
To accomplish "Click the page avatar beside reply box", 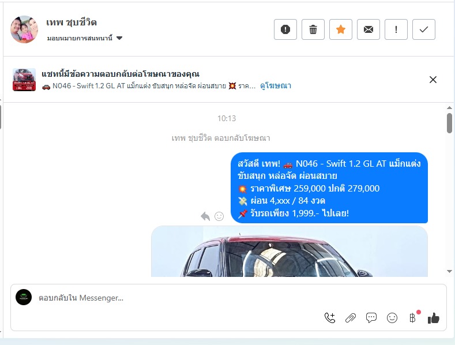I will point(24,297).
